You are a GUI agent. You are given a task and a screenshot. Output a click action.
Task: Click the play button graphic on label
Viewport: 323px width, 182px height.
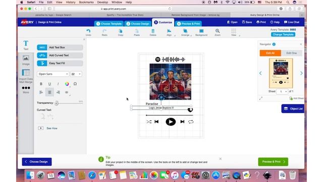[x=171, y=122]
